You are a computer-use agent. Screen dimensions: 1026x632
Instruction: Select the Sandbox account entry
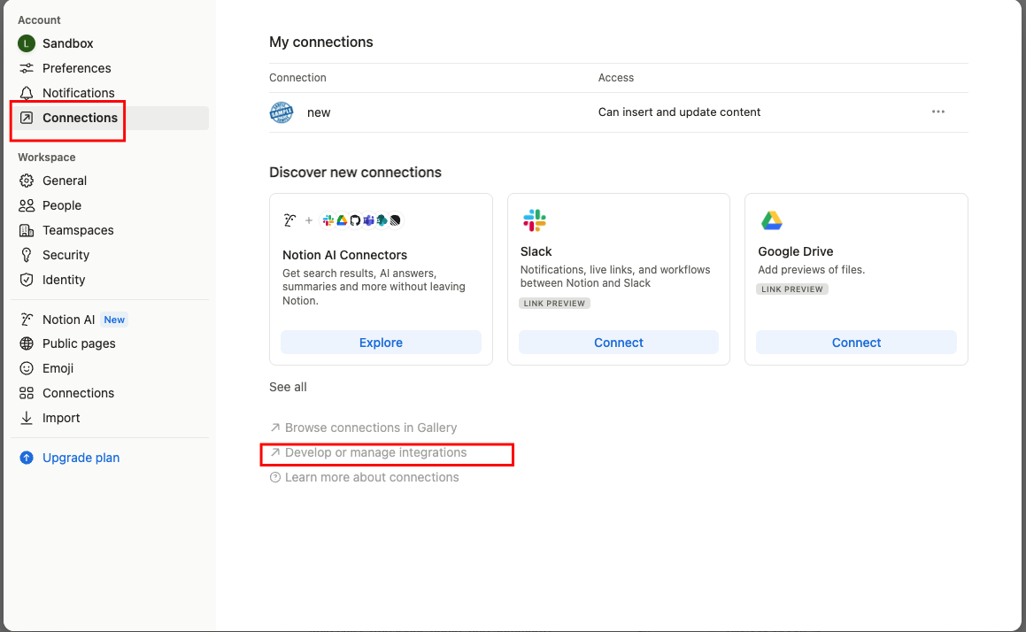click(x=67, y=43)
